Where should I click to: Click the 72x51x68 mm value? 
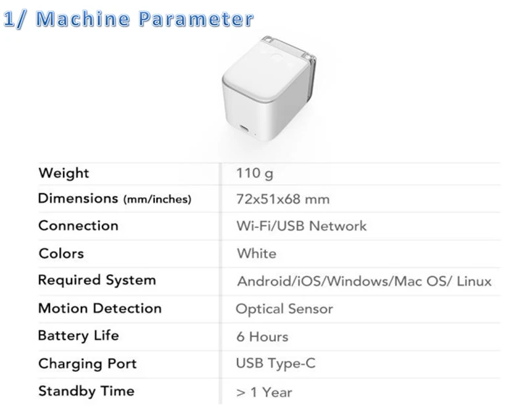point(282,199)
